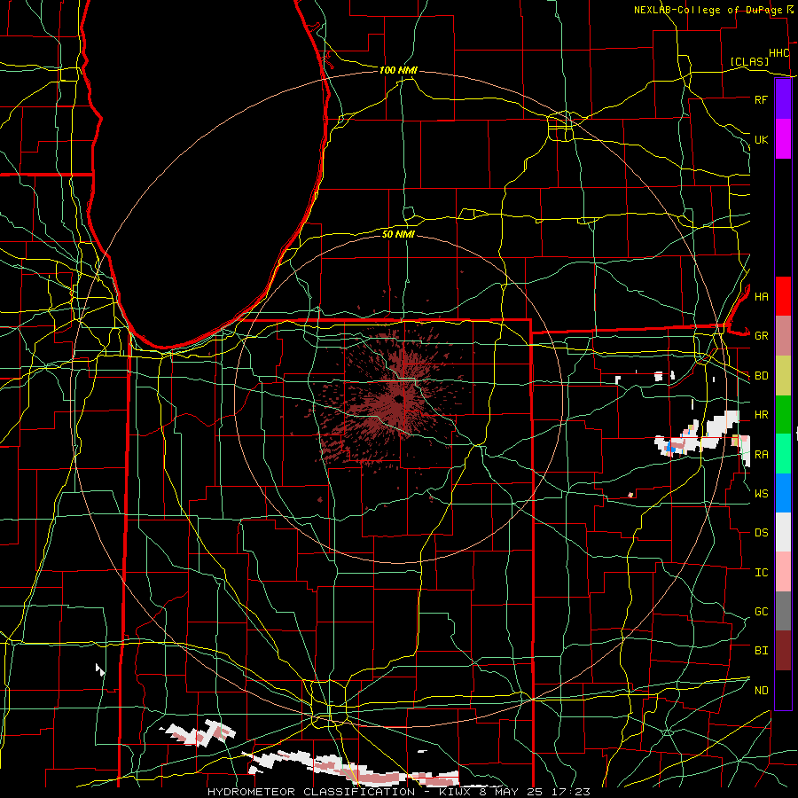
Task: Click the DS white legend swatch
Action: click(x=783, y=532)
